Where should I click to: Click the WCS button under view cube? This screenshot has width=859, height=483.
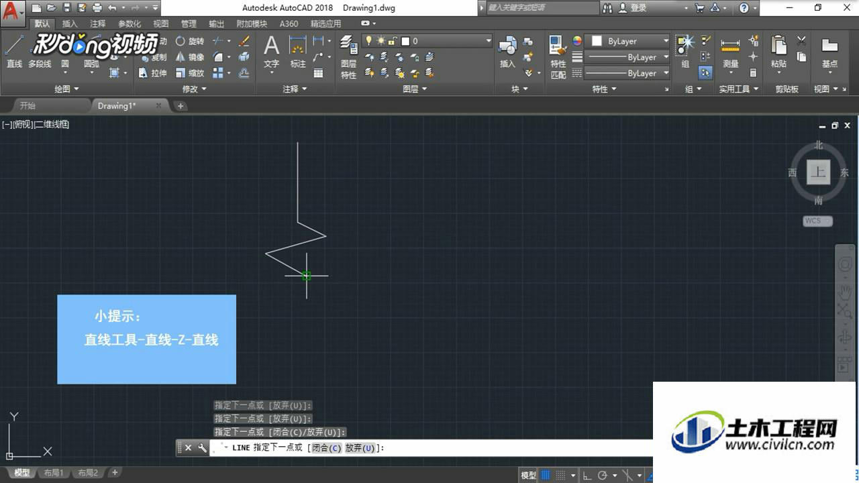coord(817,221)
